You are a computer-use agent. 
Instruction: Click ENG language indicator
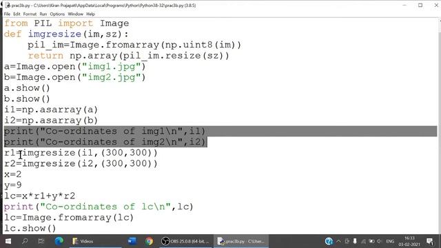tap(390, 241)
